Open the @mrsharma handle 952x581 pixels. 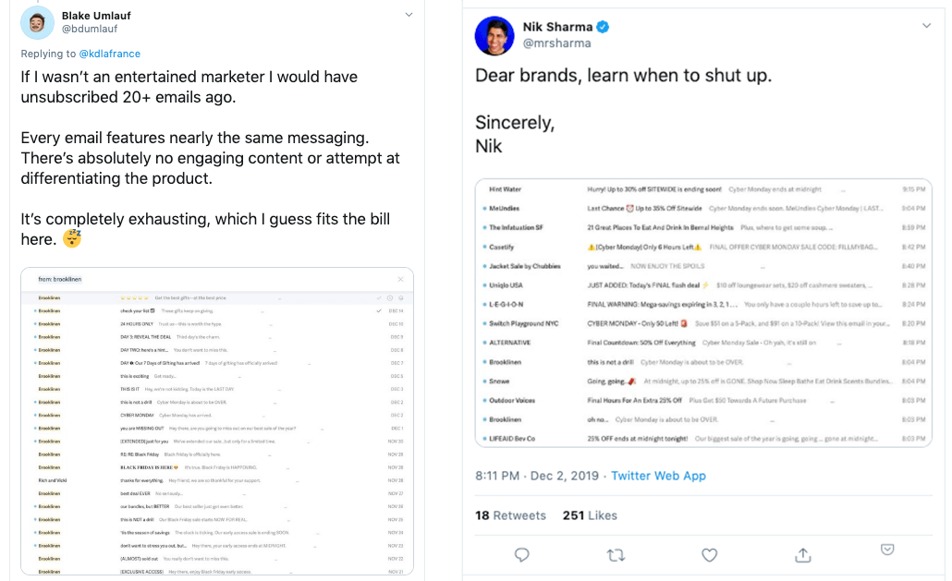point(556,43)
